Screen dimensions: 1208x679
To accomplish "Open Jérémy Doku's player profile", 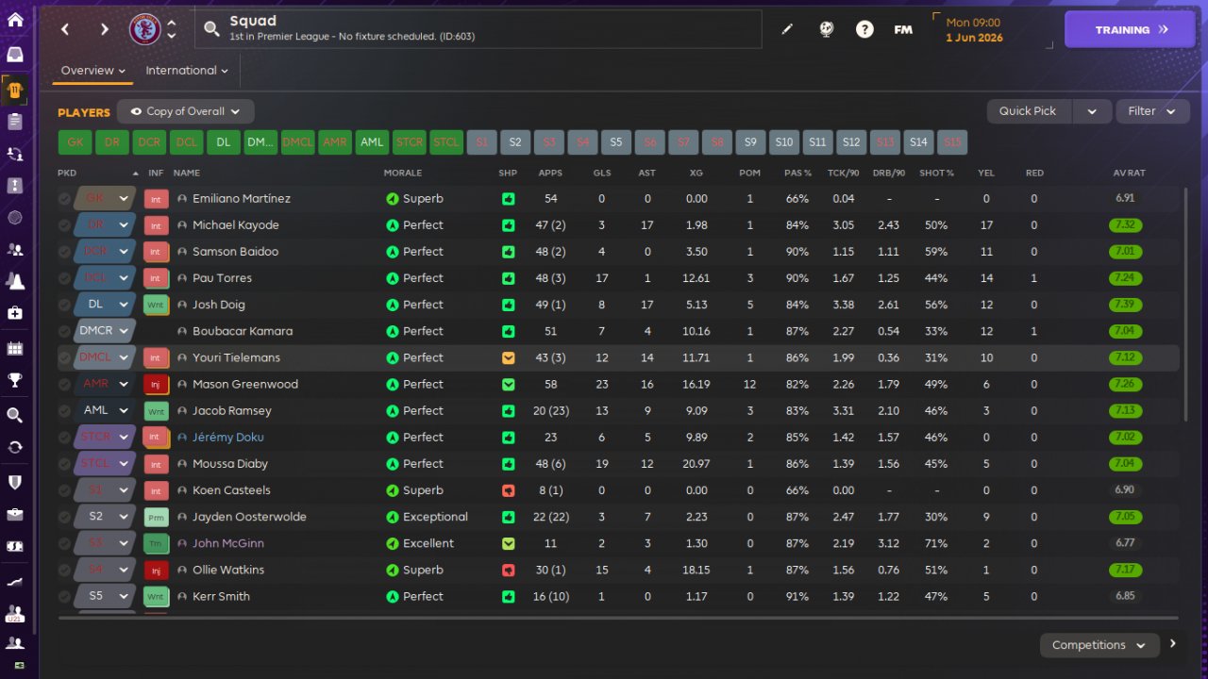I will click(x=227, y=438).
